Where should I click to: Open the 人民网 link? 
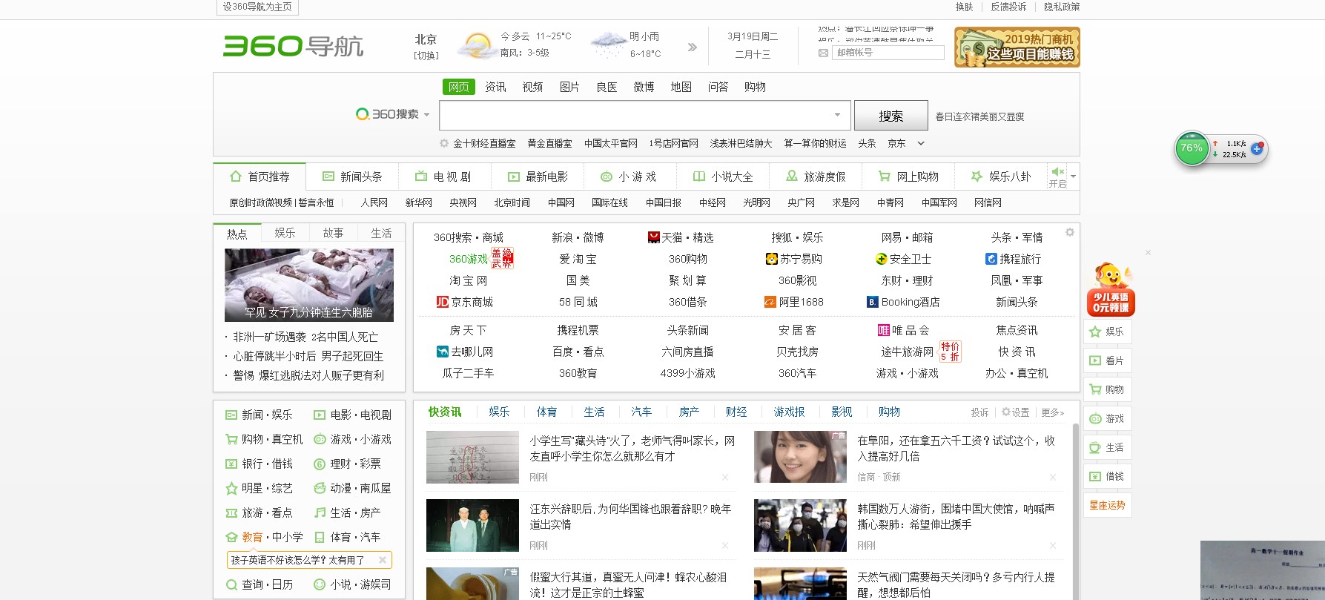[x=374, y=202]
